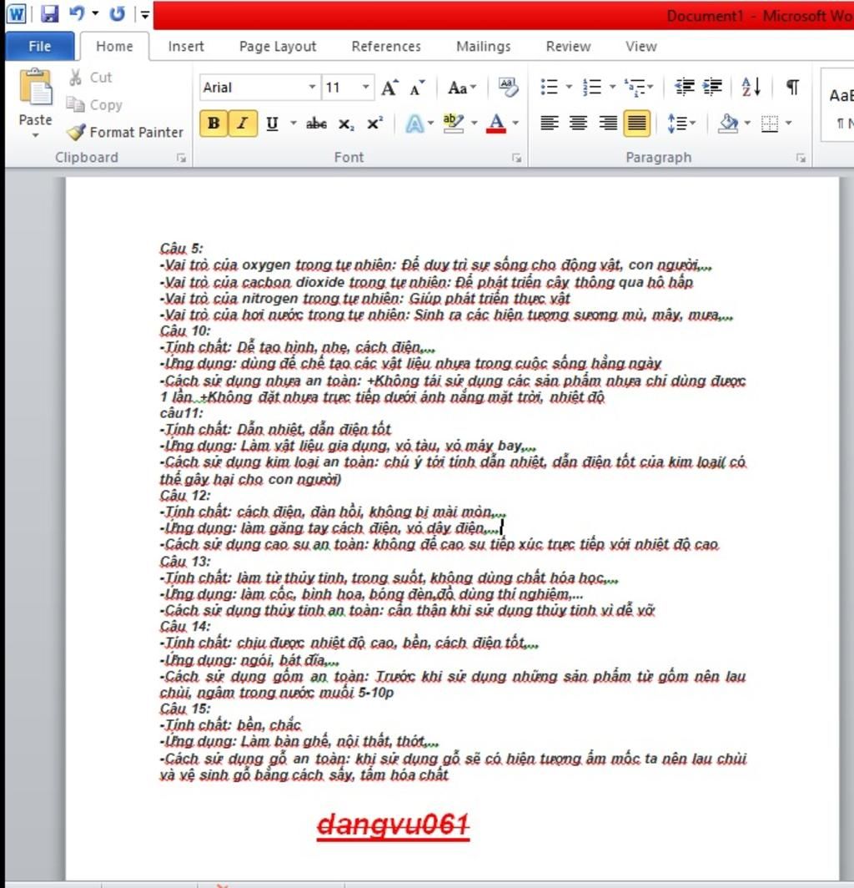Viewport: 854px width, 888px height.
Task: Shrink the font size
Action: pyautogui.click(x=417, y=88)
